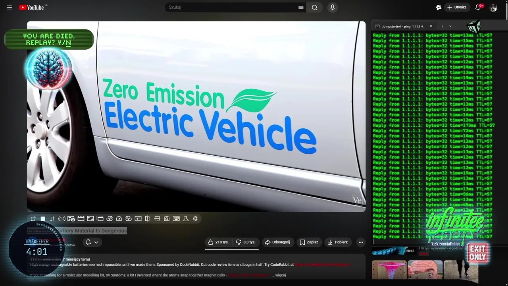Click the CodeRabbit red link in description
Image resolution: width=508 pixels, height=286 pixels.
click(322, 265)
